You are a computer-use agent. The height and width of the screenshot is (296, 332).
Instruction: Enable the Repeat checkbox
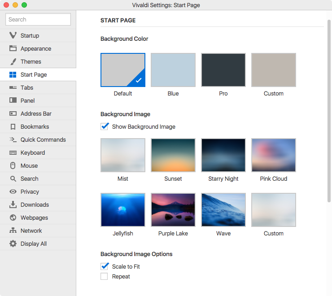pyautogui.click(x=104, y=276)
